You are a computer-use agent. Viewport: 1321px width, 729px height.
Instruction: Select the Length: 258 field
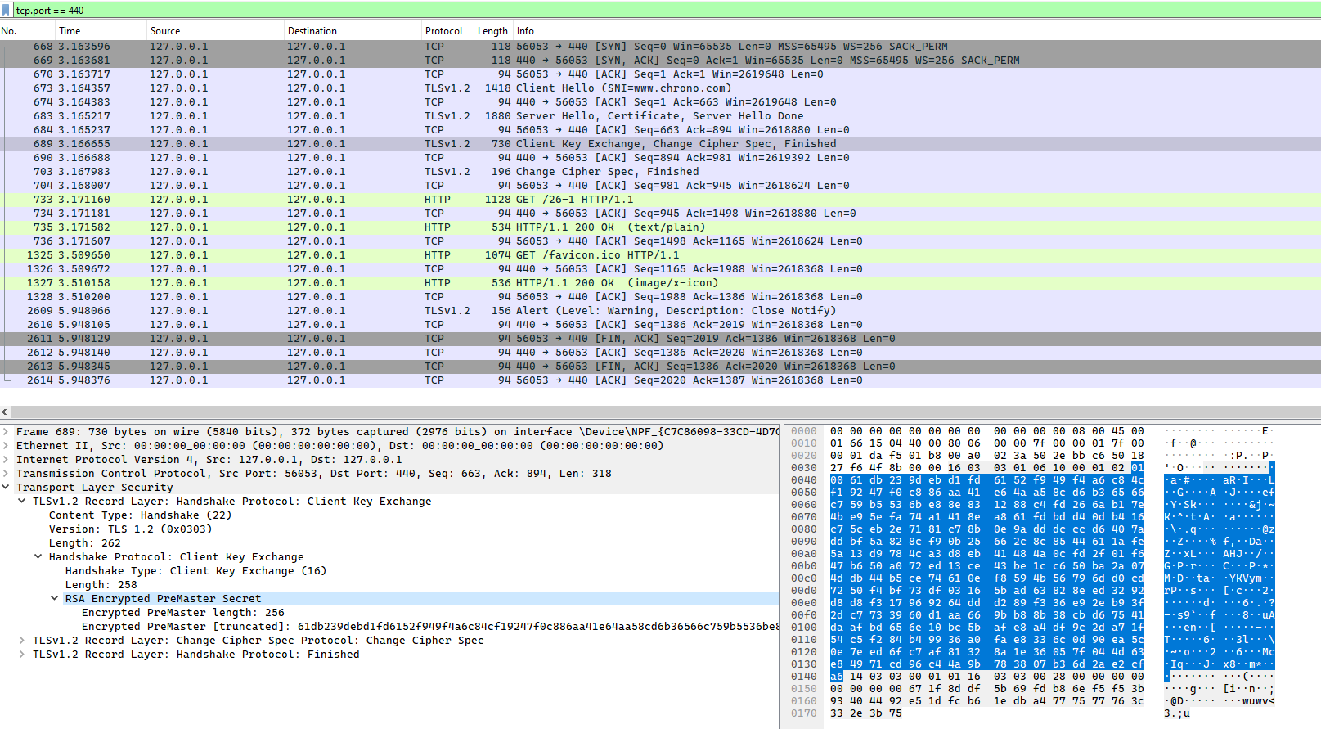[x=101, y=585]
